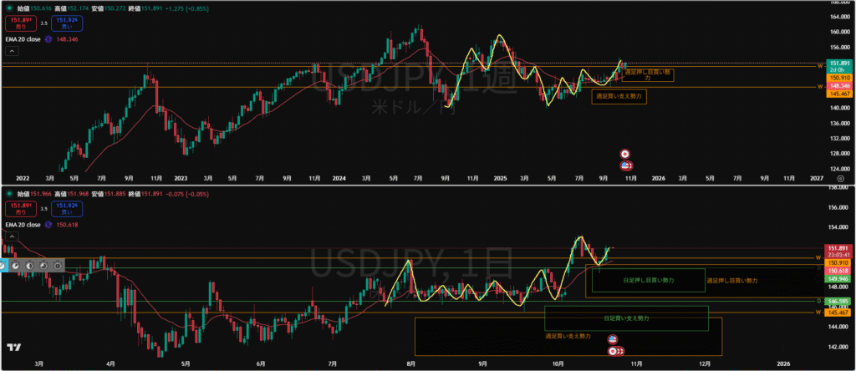Open the gear settings icon below weekly price scale

840,178
